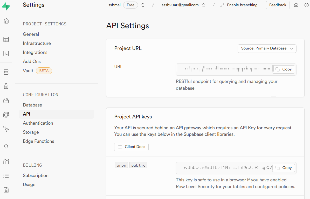Click the Supabase logo icon

click(6, 6)
